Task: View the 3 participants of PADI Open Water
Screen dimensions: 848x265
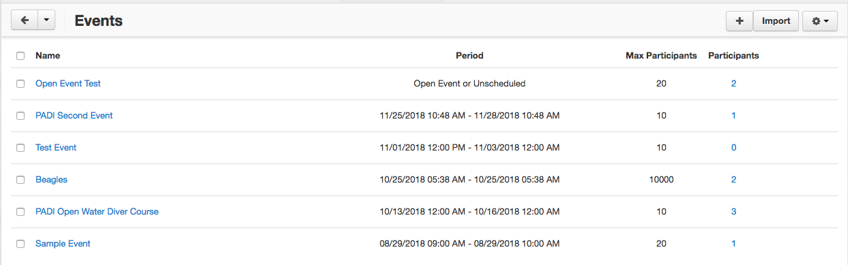Action: [x=733, y=212]
